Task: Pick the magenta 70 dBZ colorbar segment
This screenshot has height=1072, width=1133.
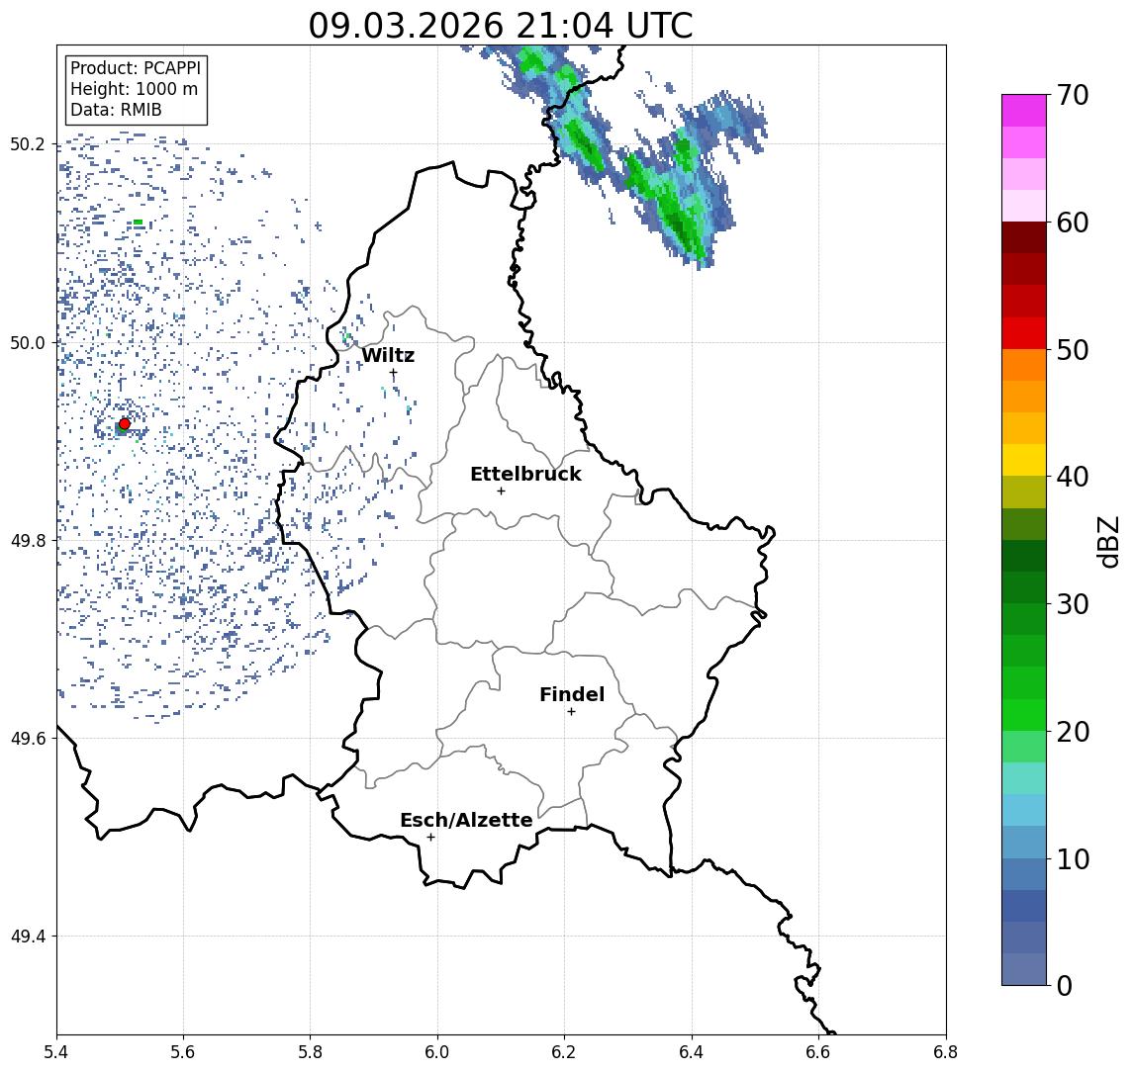Action: pyautogui.click(x=1024, y=111)
